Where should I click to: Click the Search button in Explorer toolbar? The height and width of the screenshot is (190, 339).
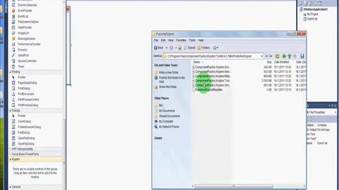pos(190,48)
